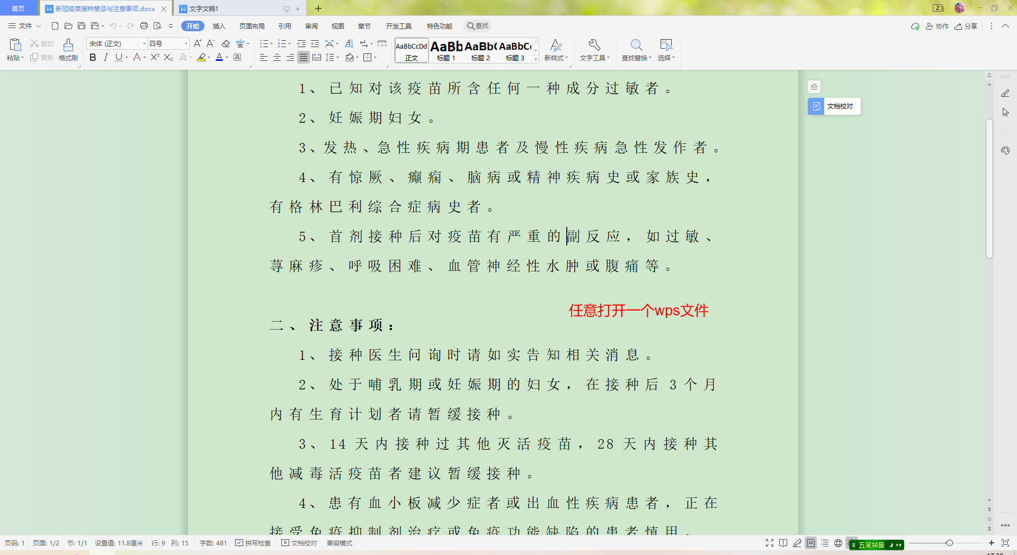Click the sort (A-Z) icon
Screen dimensions: 1017x555
[349, 43]
